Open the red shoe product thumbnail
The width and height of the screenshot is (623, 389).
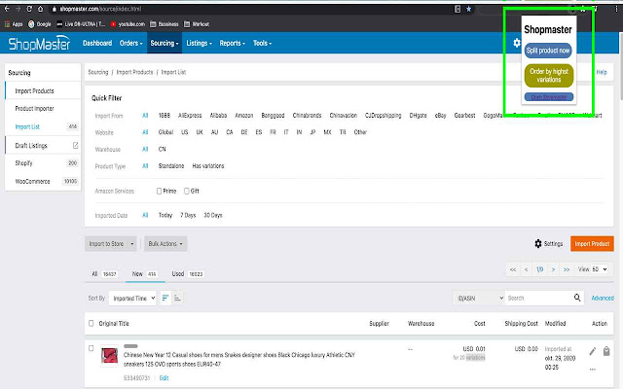coord(109,355)
